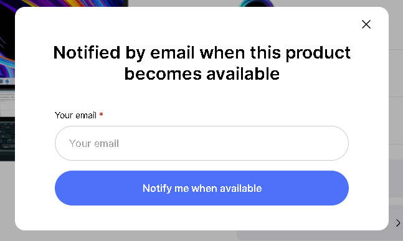Click the Your email field label
Image resolution: width=403 pixels, height=241 pixels.
click(x=75, y=115)
